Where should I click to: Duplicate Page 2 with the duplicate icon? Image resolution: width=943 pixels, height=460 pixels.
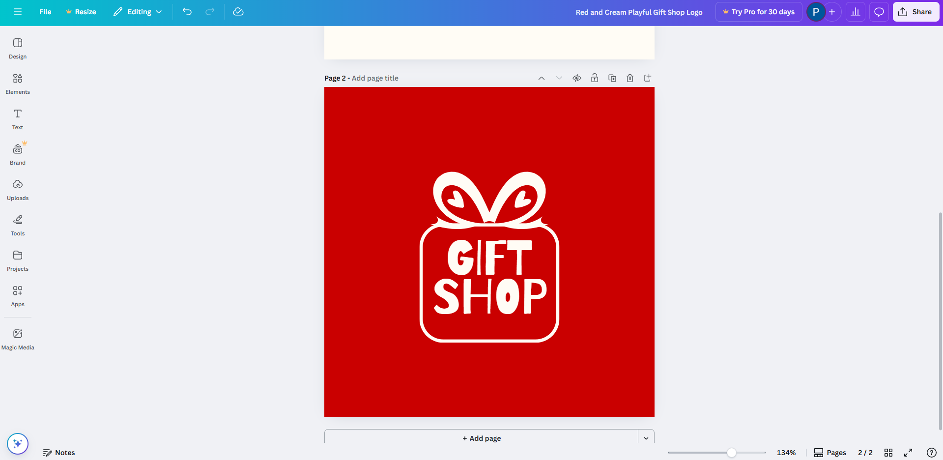click(612, 78)
